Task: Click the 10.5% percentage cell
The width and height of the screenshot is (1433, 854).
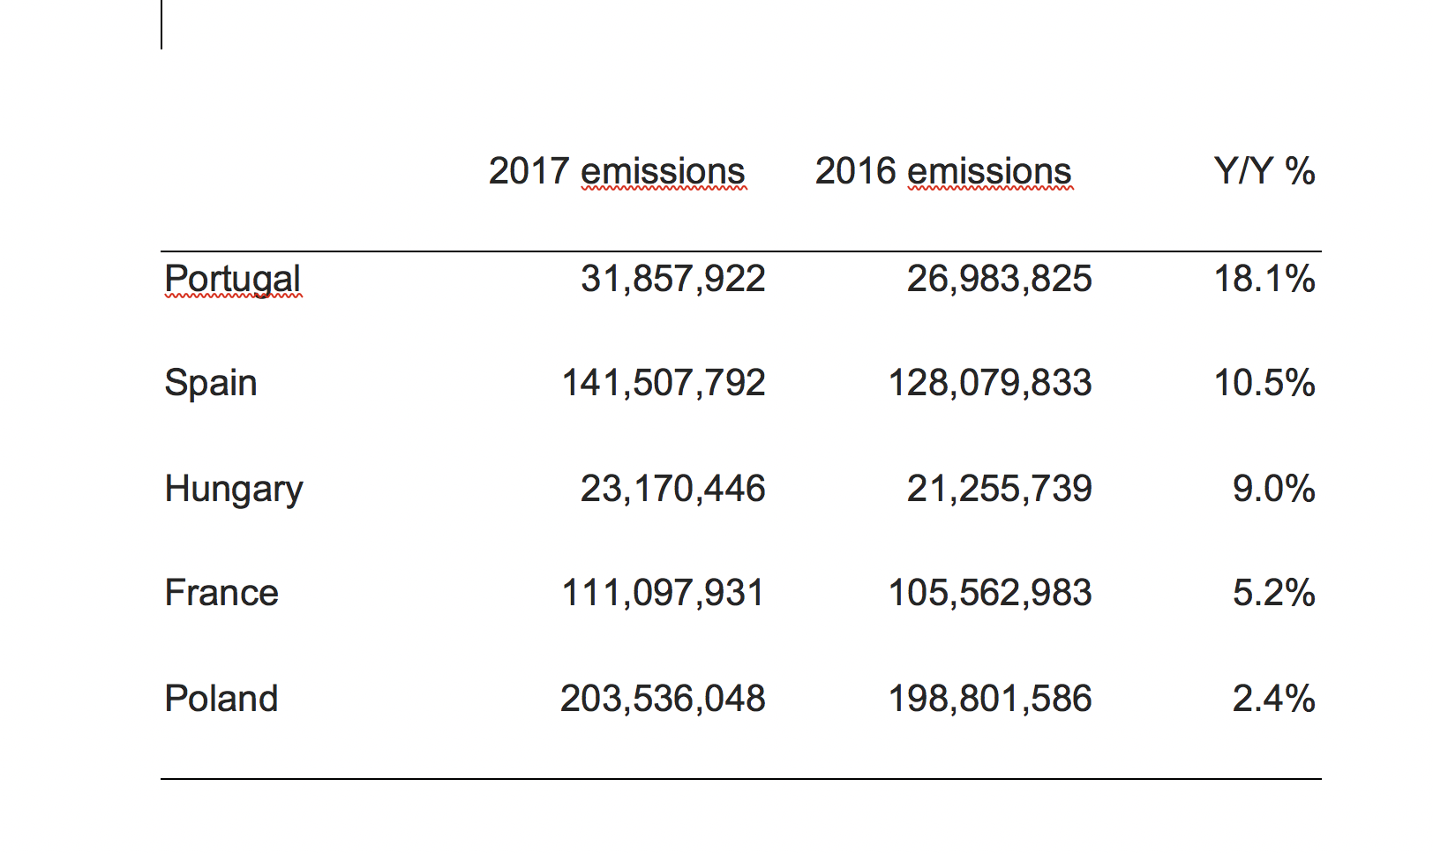Action: point(1264,383)
